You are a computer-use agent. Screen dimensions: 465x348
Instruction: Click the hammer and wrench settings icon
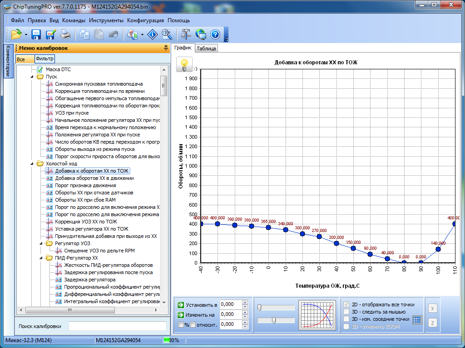(x=186, y=34)
